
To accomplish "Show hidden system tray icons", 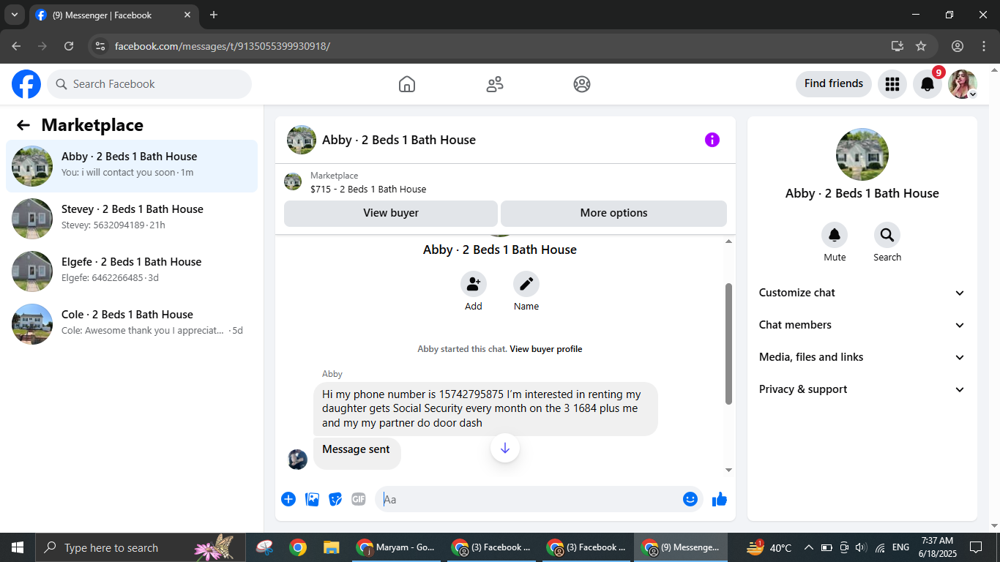I will coord(809,547).
